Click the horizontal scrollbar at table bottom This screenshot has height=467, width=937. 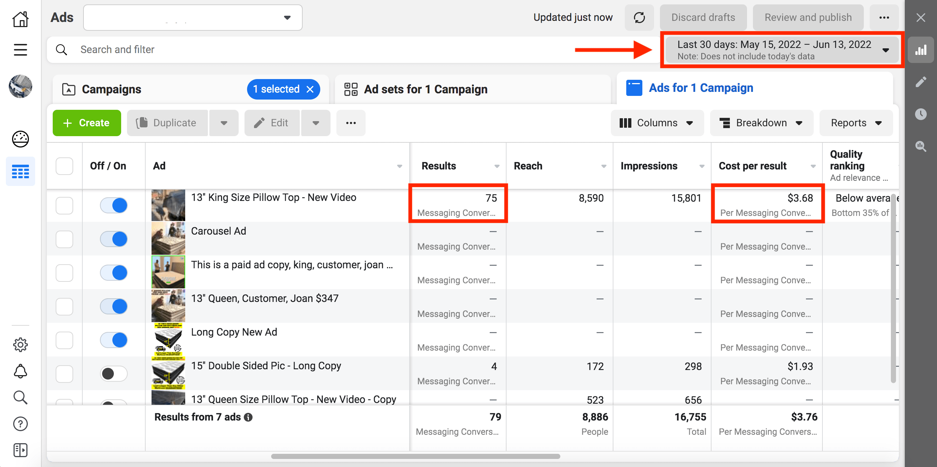coord(415,456)
